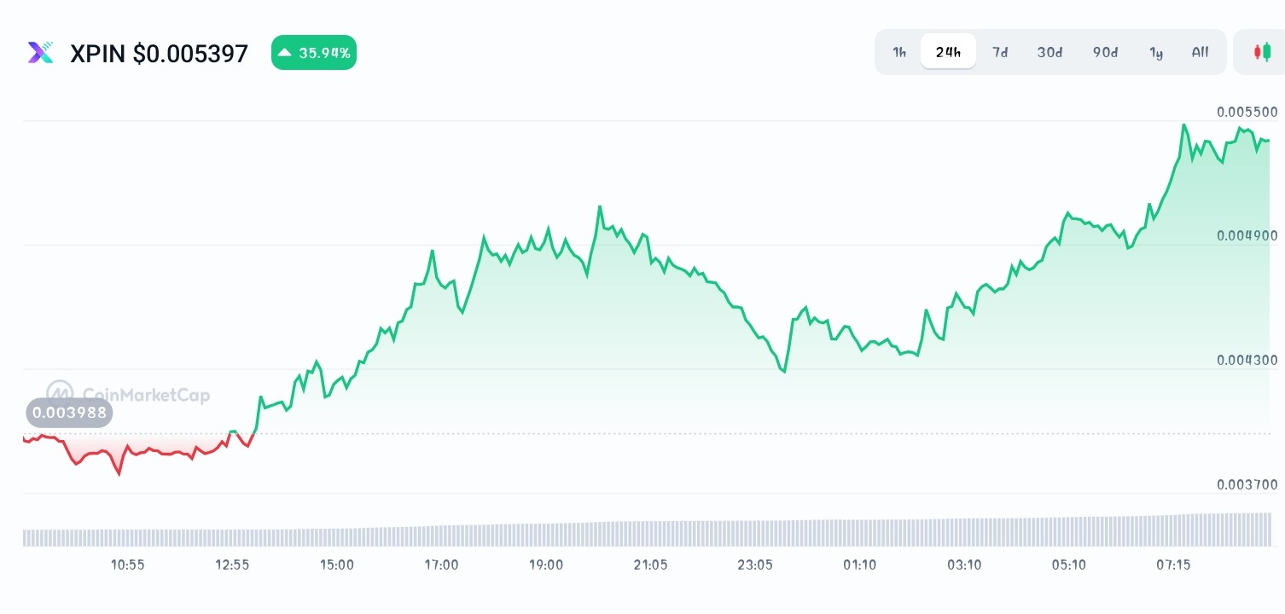Click the 0.004300 y-axis label
This screenshot has height=614, width=1285.
tap(1247, 360)
